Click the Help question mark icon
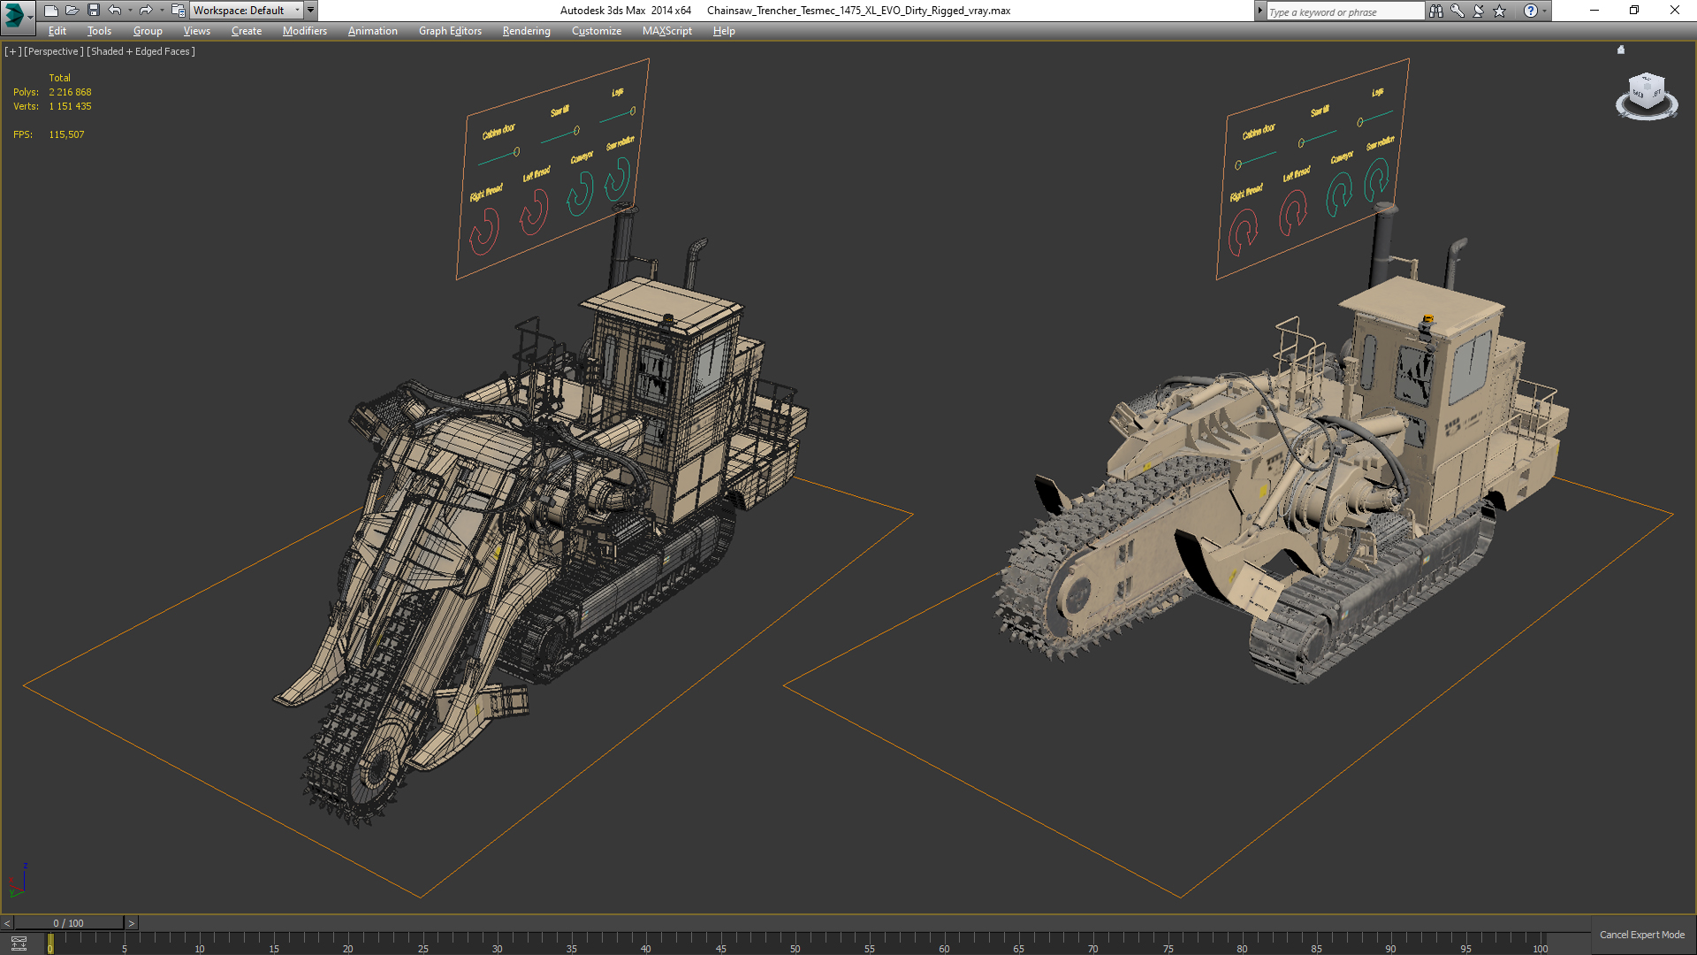The height and width of the screenshot is (955, 1697). 1530,11
